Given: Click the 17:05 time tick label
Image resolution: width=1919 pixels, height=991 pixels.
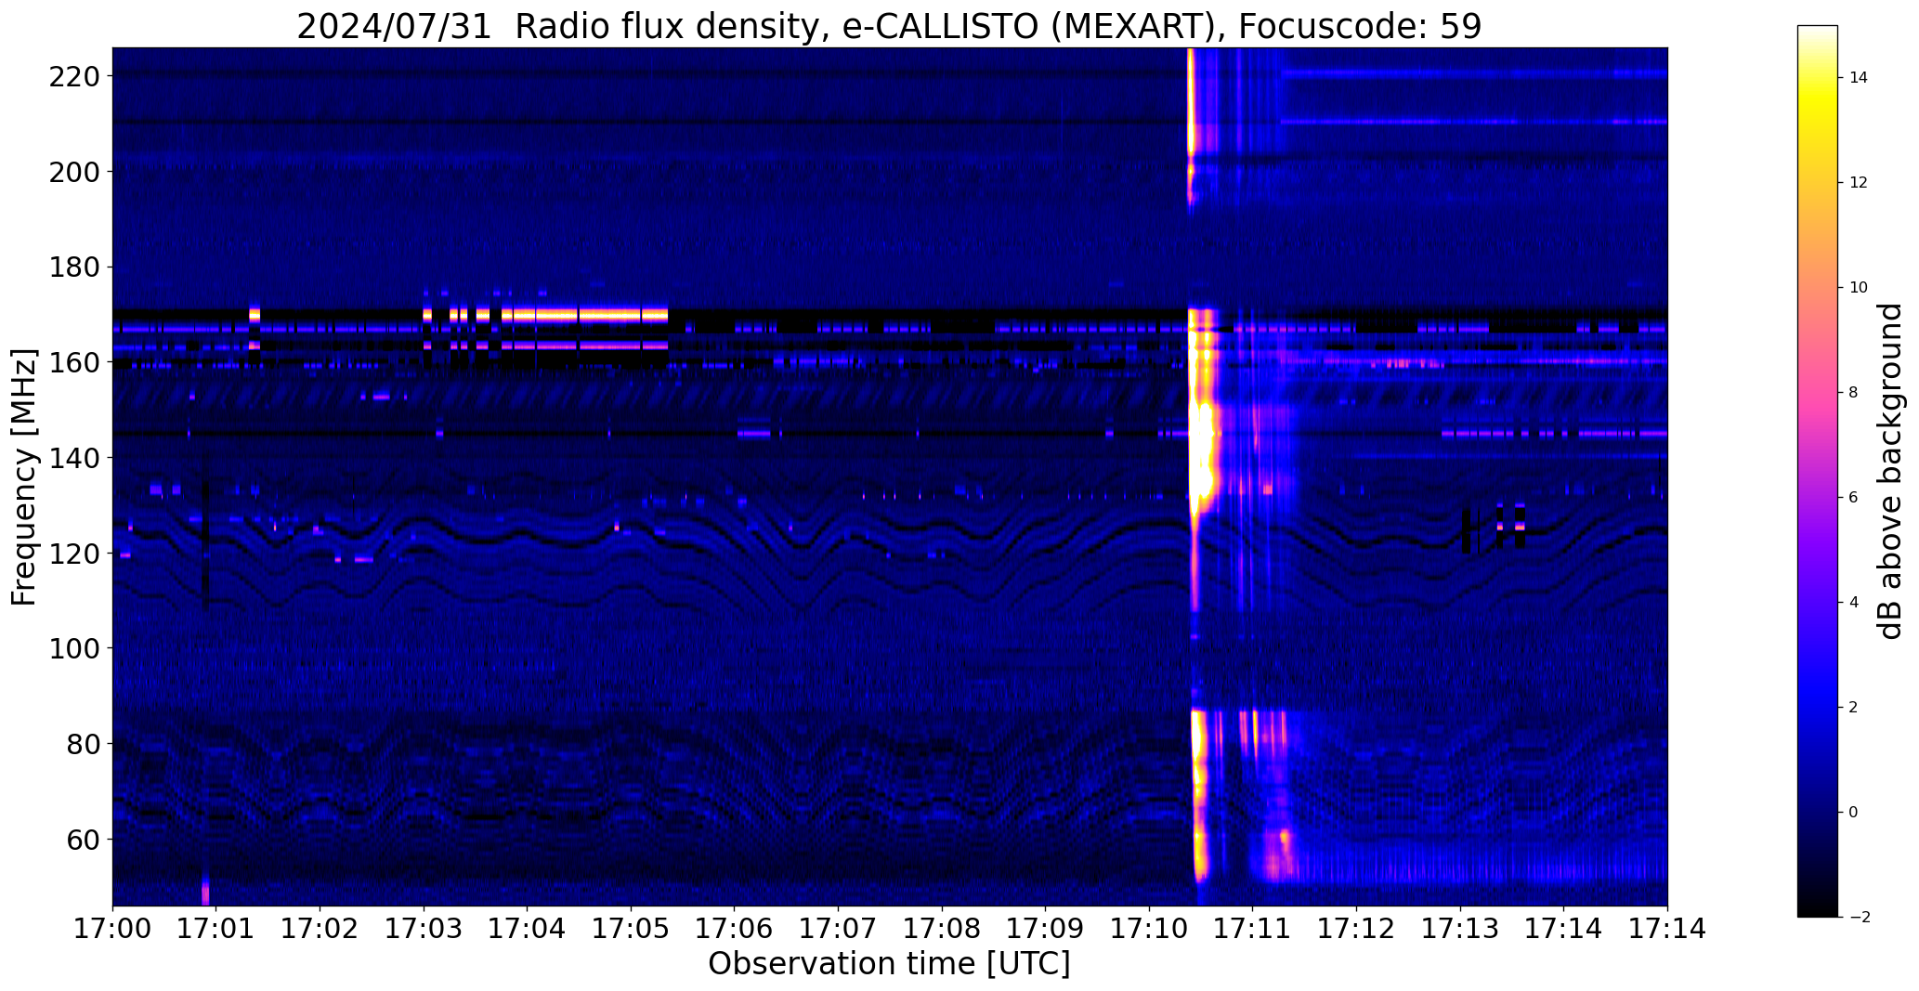Looking at the screenshot, I should point(631,929).
